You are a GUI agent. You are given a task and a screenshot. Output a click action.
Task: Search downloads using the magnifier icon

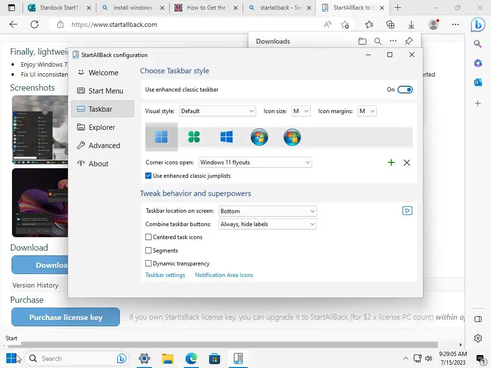378,41
